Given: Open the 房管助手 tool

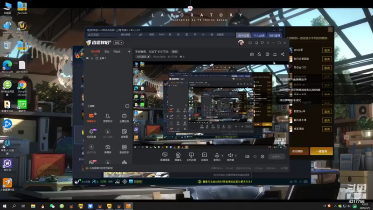Looking at the screenshot, I should [x=108, y=118].
